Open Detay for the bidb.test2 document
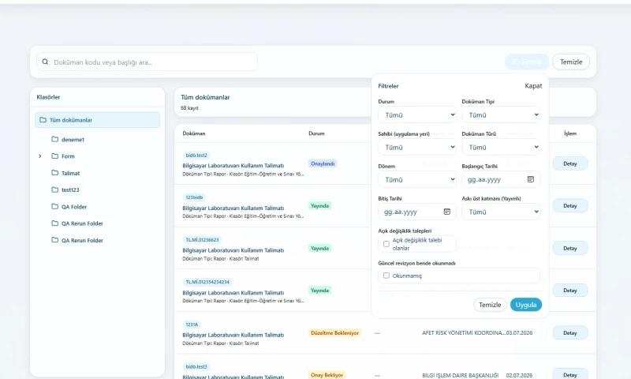The width and height of the screenshot is (631, 379). 569,163
